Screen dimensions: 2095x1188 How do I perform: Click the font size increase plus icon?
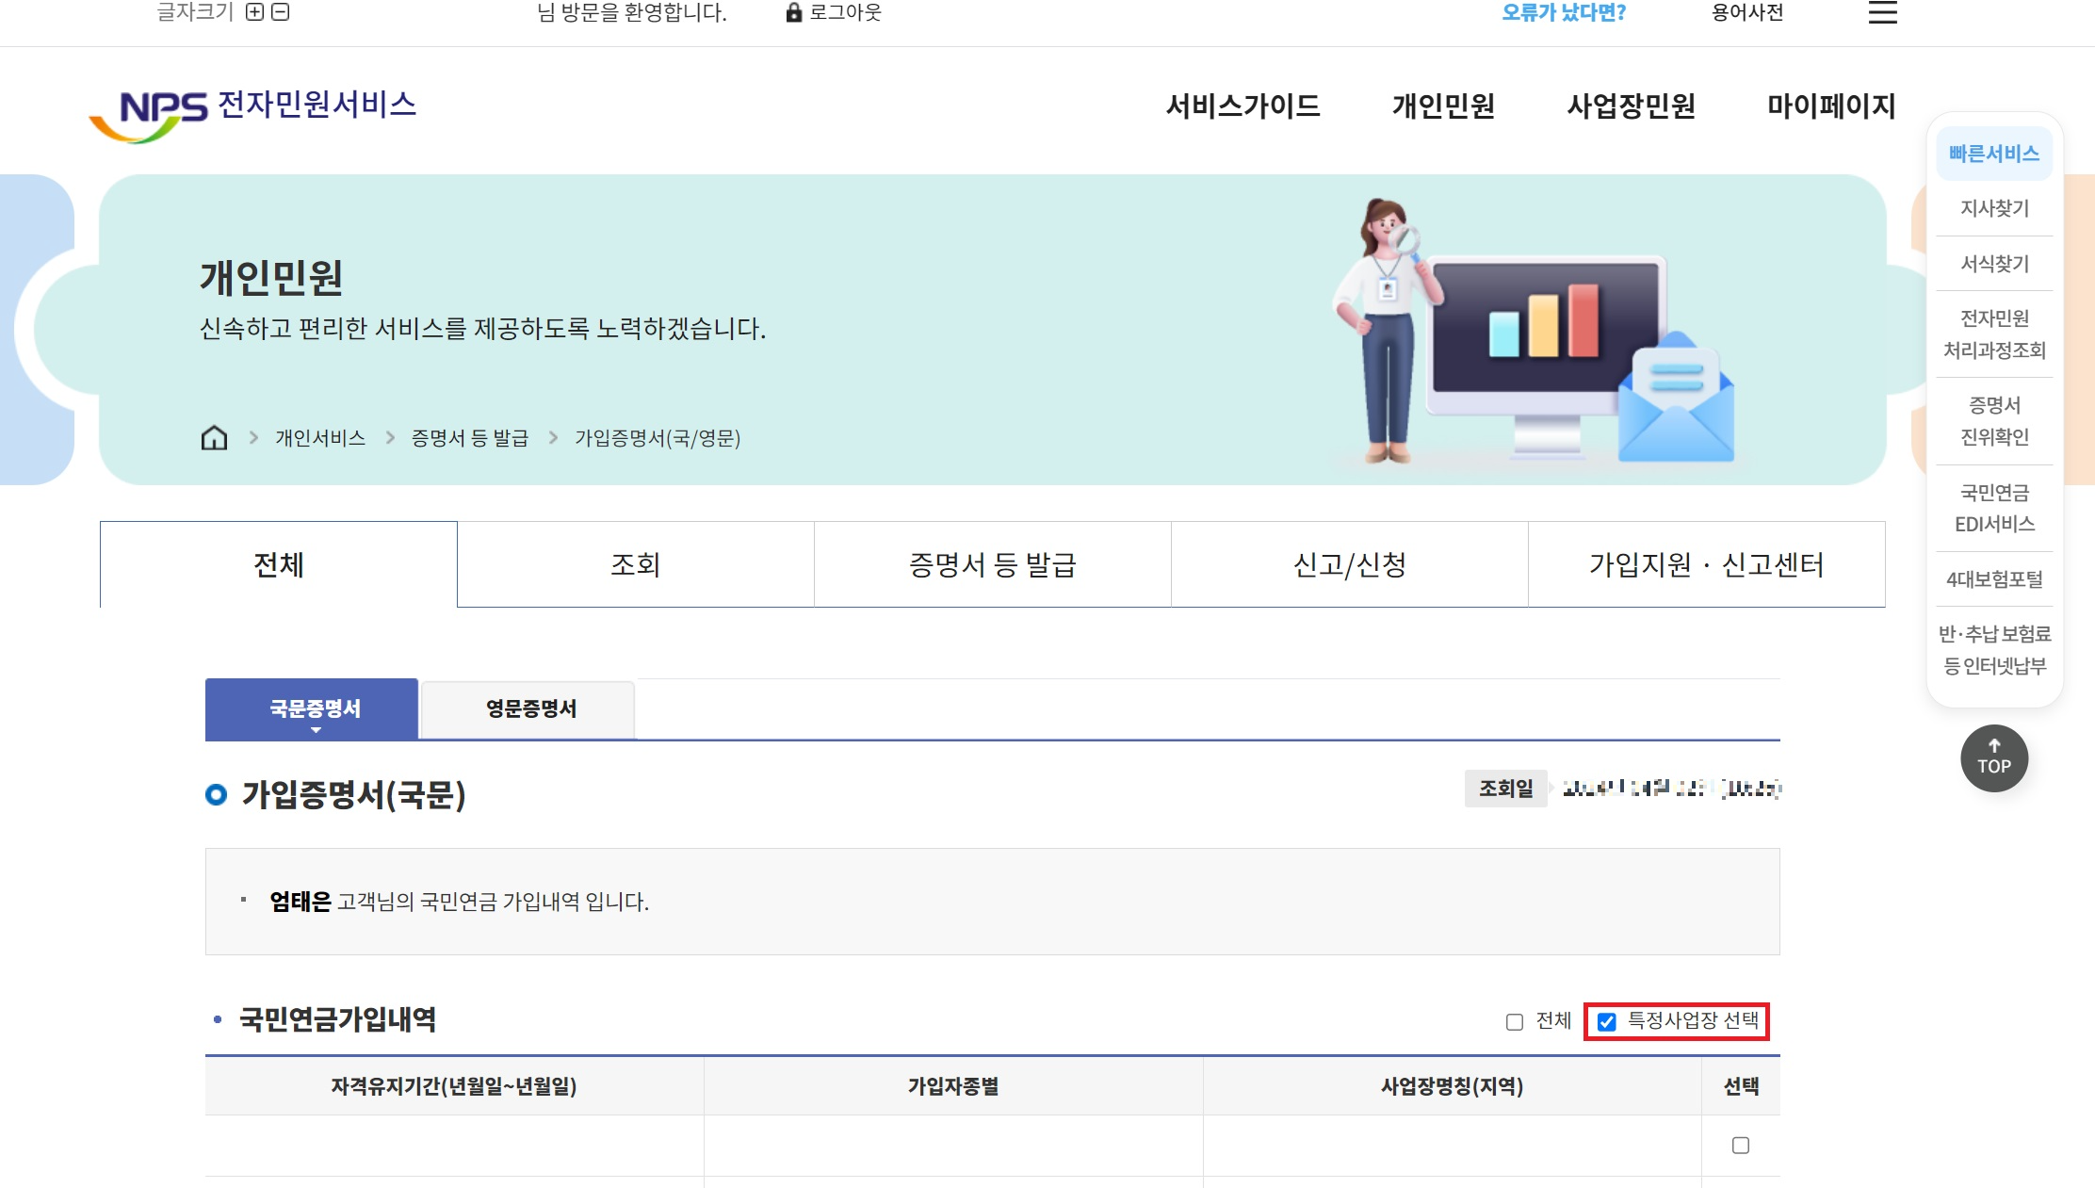coord(254,12)
